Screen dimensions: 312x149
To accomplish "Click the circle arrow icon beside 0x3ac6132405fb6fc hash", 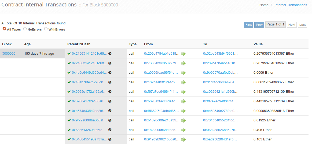I will pyautogui.click(x=110, y=130).
